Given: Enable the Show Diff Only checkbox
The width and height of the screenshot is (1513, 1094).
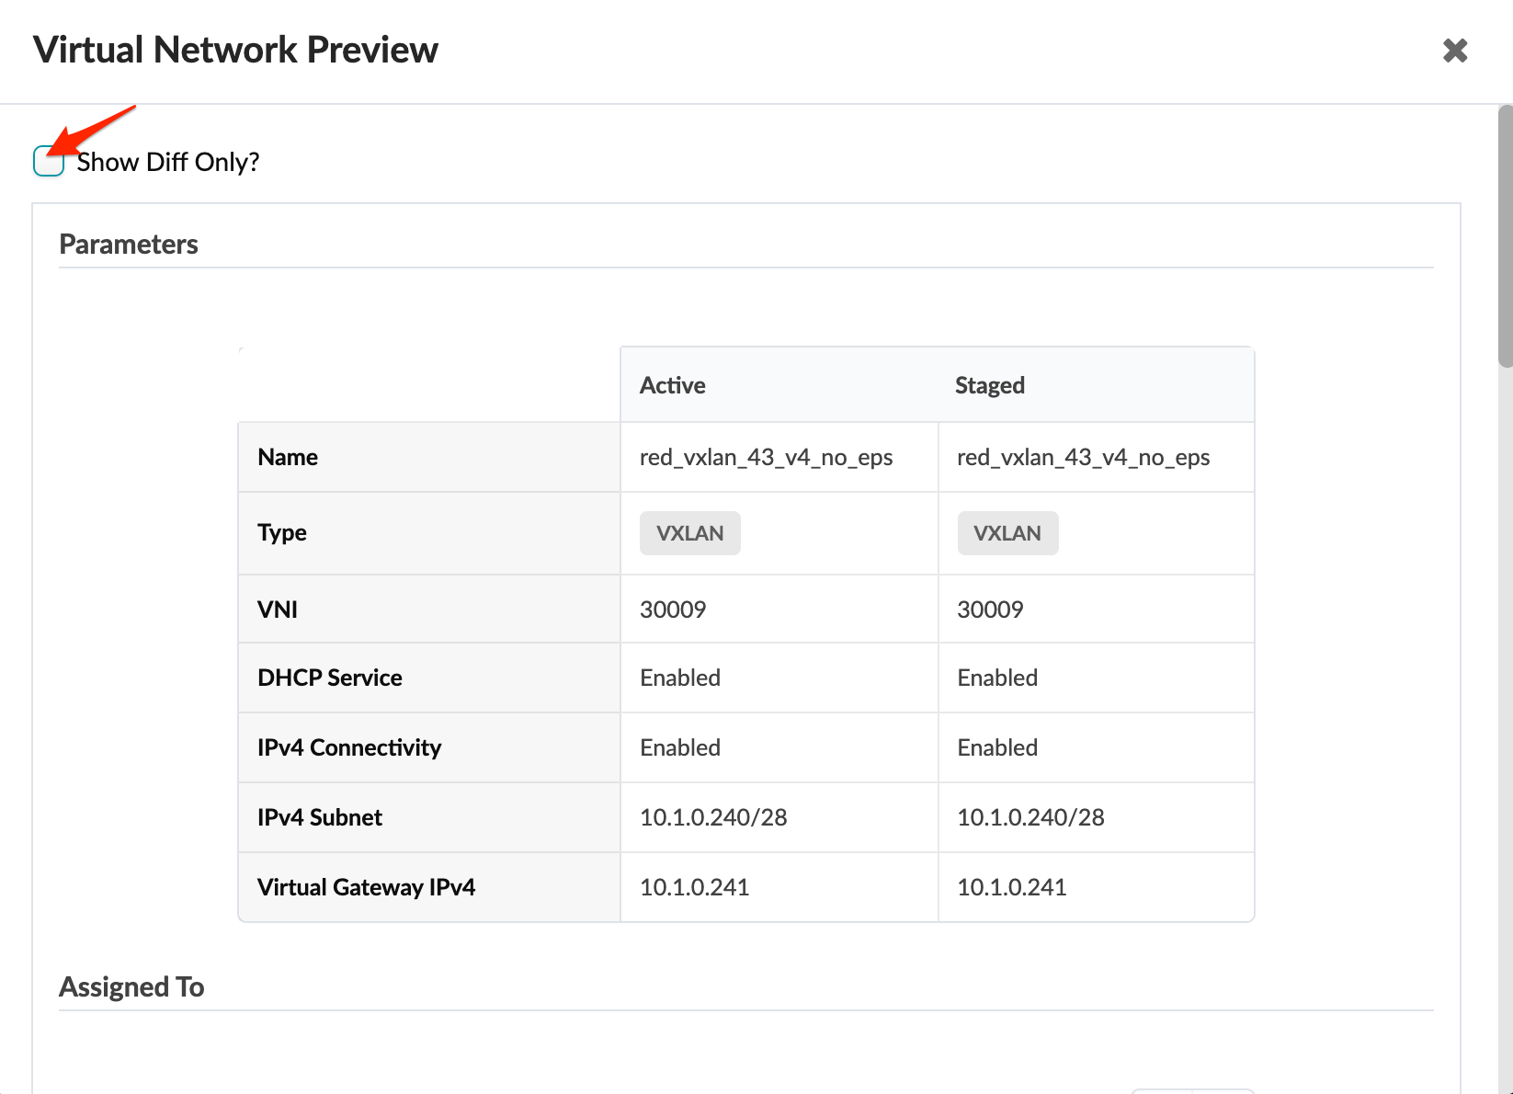Looking at the screenshot, I should tap(49, 162).
